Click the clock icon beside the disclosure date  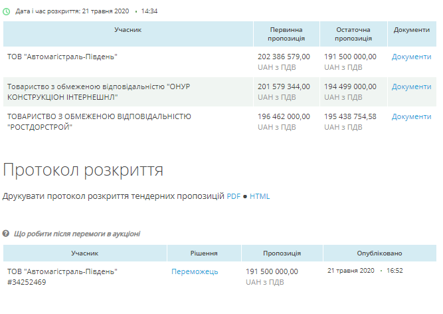[7, 11]
